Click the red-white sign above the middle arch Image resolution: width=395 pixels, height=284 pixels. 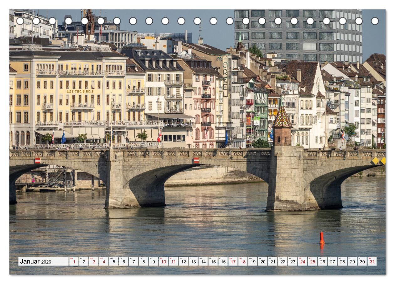[x=196, y=160]
